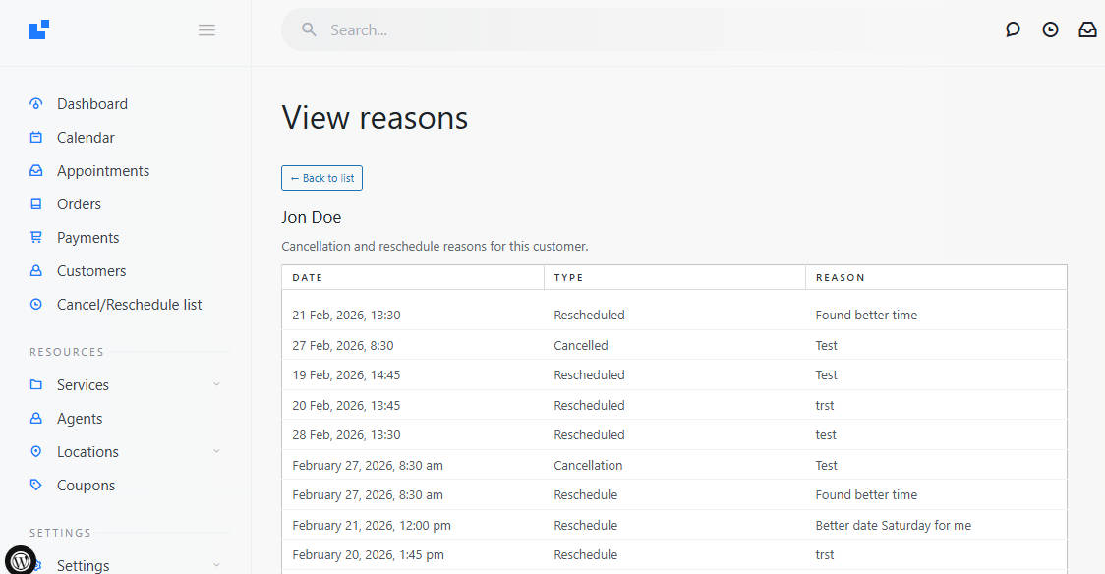This screenshot has width=1105, height=574.
Task: Click the Date column header
Action: click(x=308, y=278)
